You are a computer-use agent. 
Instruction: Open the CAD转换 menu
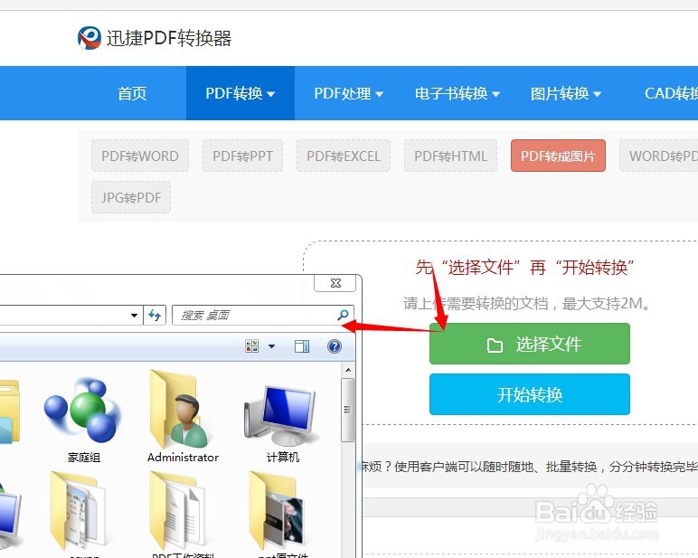tap(671, 93)
